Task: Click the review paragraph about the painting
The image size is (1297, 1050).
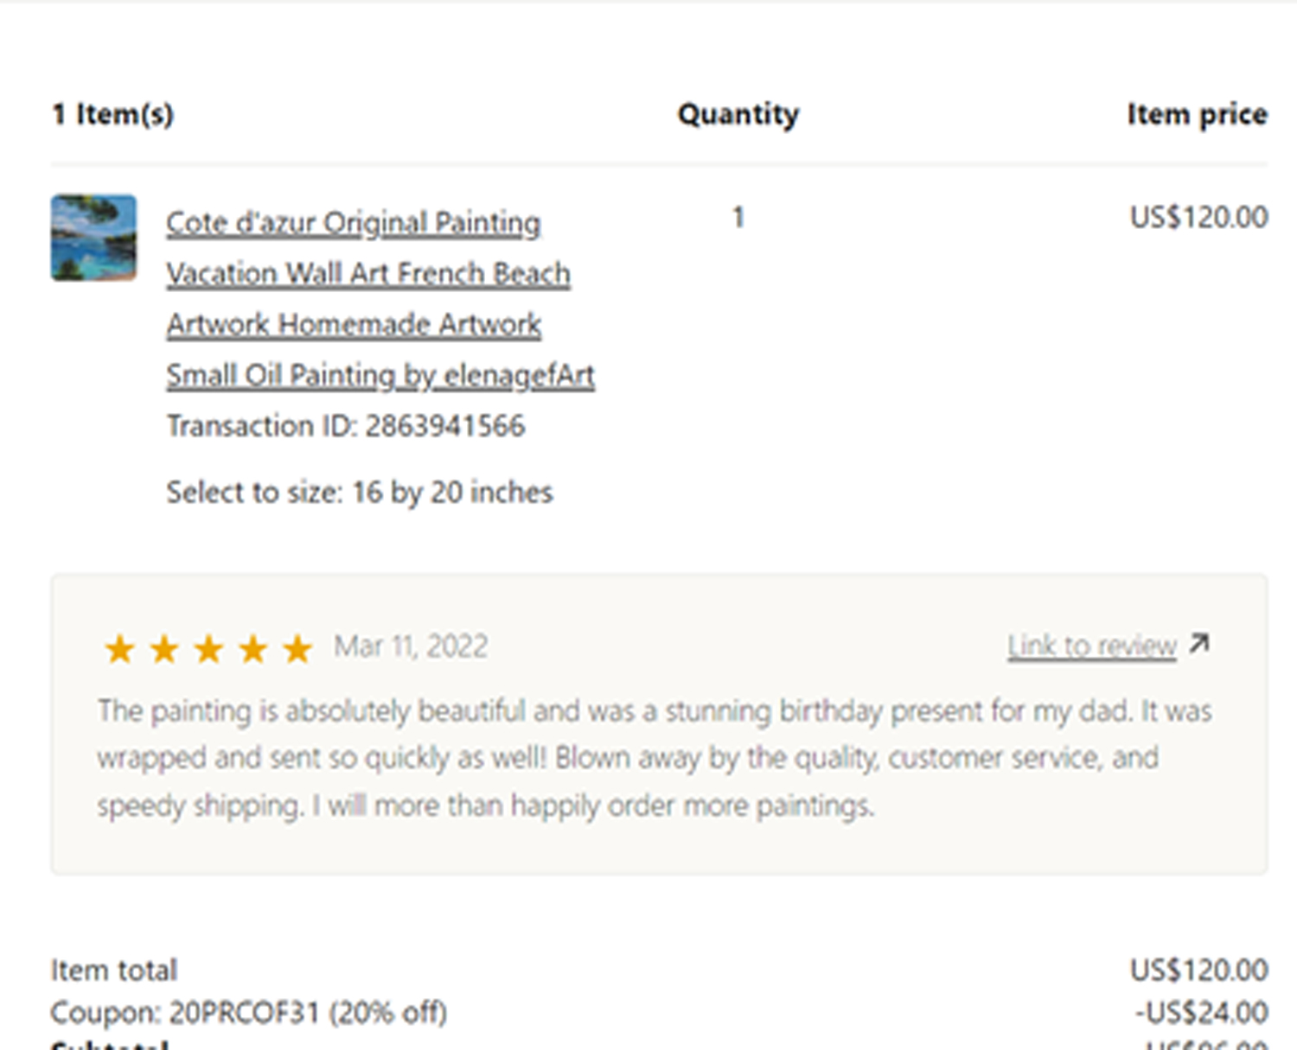Action: pyautogui.click(x=655, y=758)
